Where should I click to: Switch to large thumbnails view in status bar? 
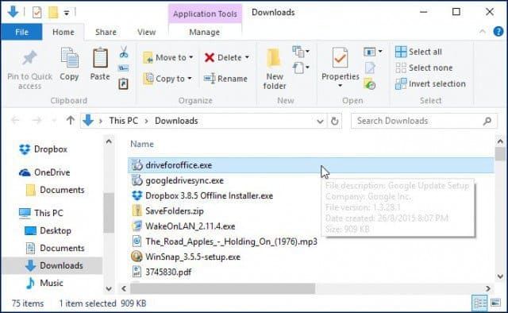point(495,303)
